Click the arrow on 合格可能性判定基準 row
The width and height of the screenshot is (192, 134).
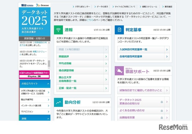click(167, 57)
